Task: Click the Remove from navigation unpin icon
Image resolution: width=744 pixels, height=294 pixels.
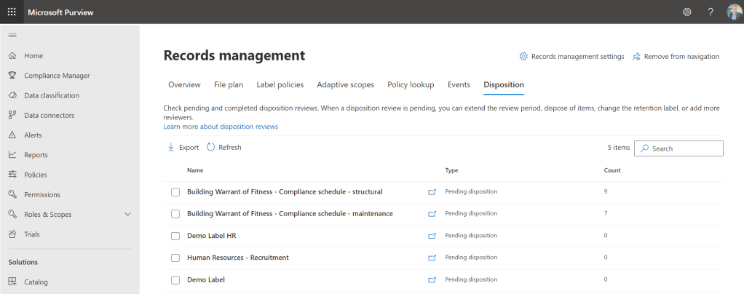Action: click(x=636, y=57)
